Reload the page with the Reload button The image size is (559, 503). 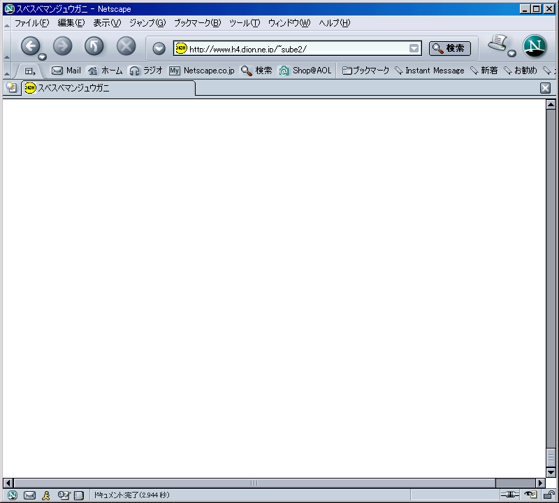coord(94,46)
